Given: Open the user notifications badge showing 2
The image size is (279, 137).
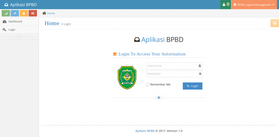Looking at the screenshot, I should tap(226, 5).
